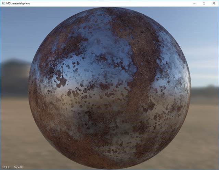Image resolution: width=219 pixels, height=170 pixels.
Task: Minimize the MDL material sphere window
Action: pyautogui.click(x=194, y=3)
